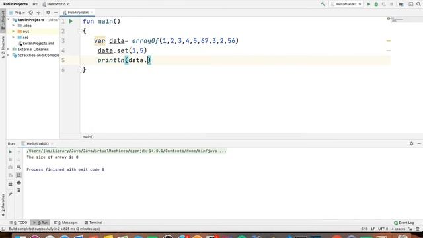Clear console with the trash icon

[19, 190]
